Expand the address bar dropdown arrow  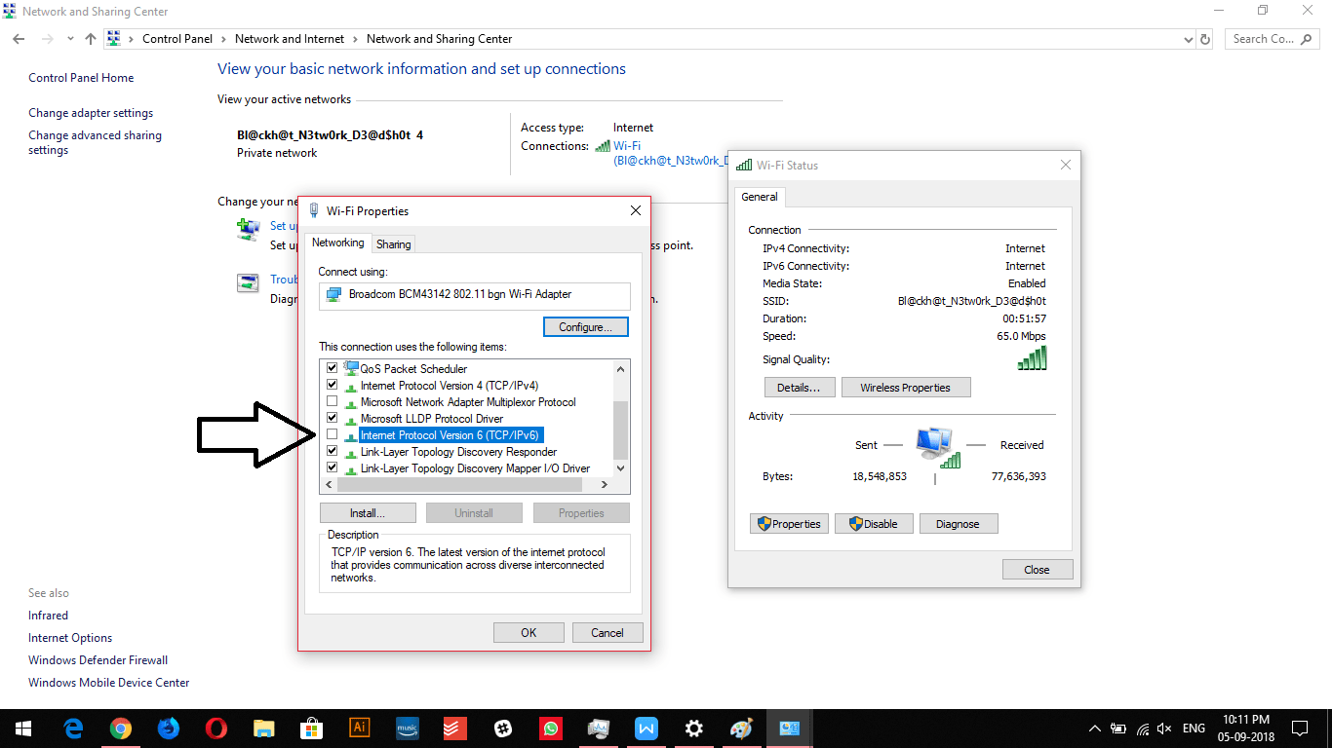pyautogui.click(x=1187, y=39)
